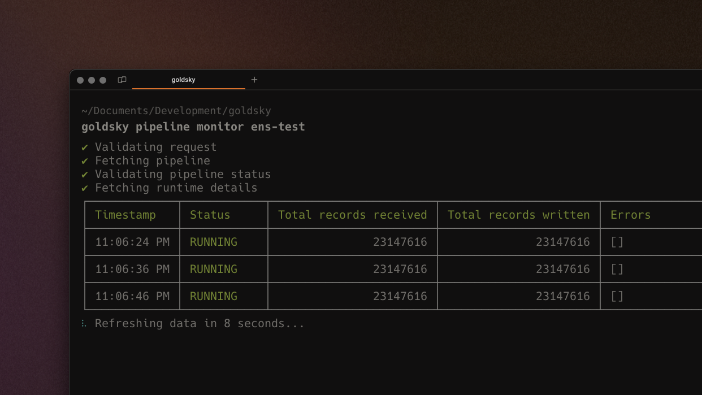Click the path ~/Documents/Development/goldsky
This screenshot has height=395, width=702.
coord(176,111)
